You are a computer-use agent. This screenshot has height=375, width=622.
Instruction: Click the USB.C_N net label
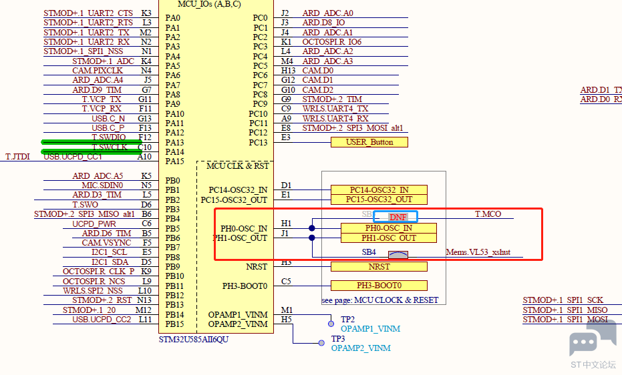tap(108, 118)
